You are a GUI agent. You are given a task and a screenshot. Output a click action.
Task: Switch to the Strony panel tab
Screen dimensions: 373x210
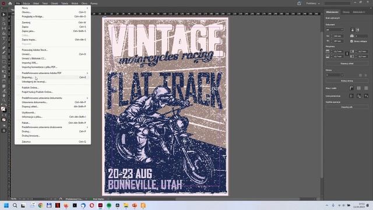tap(346, 12)
